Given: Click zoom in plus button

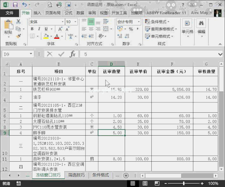Looking at the screenshot, I should pyautogui.click(x=202, y=183).
